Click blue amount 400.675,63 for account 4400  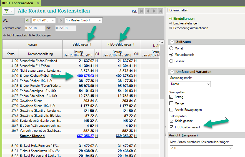85,76
